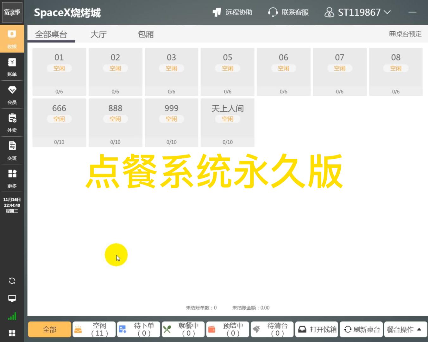Switch to the 全部桌台 tab
Viewport: 428px width, 342px height.
click(51, 34)
